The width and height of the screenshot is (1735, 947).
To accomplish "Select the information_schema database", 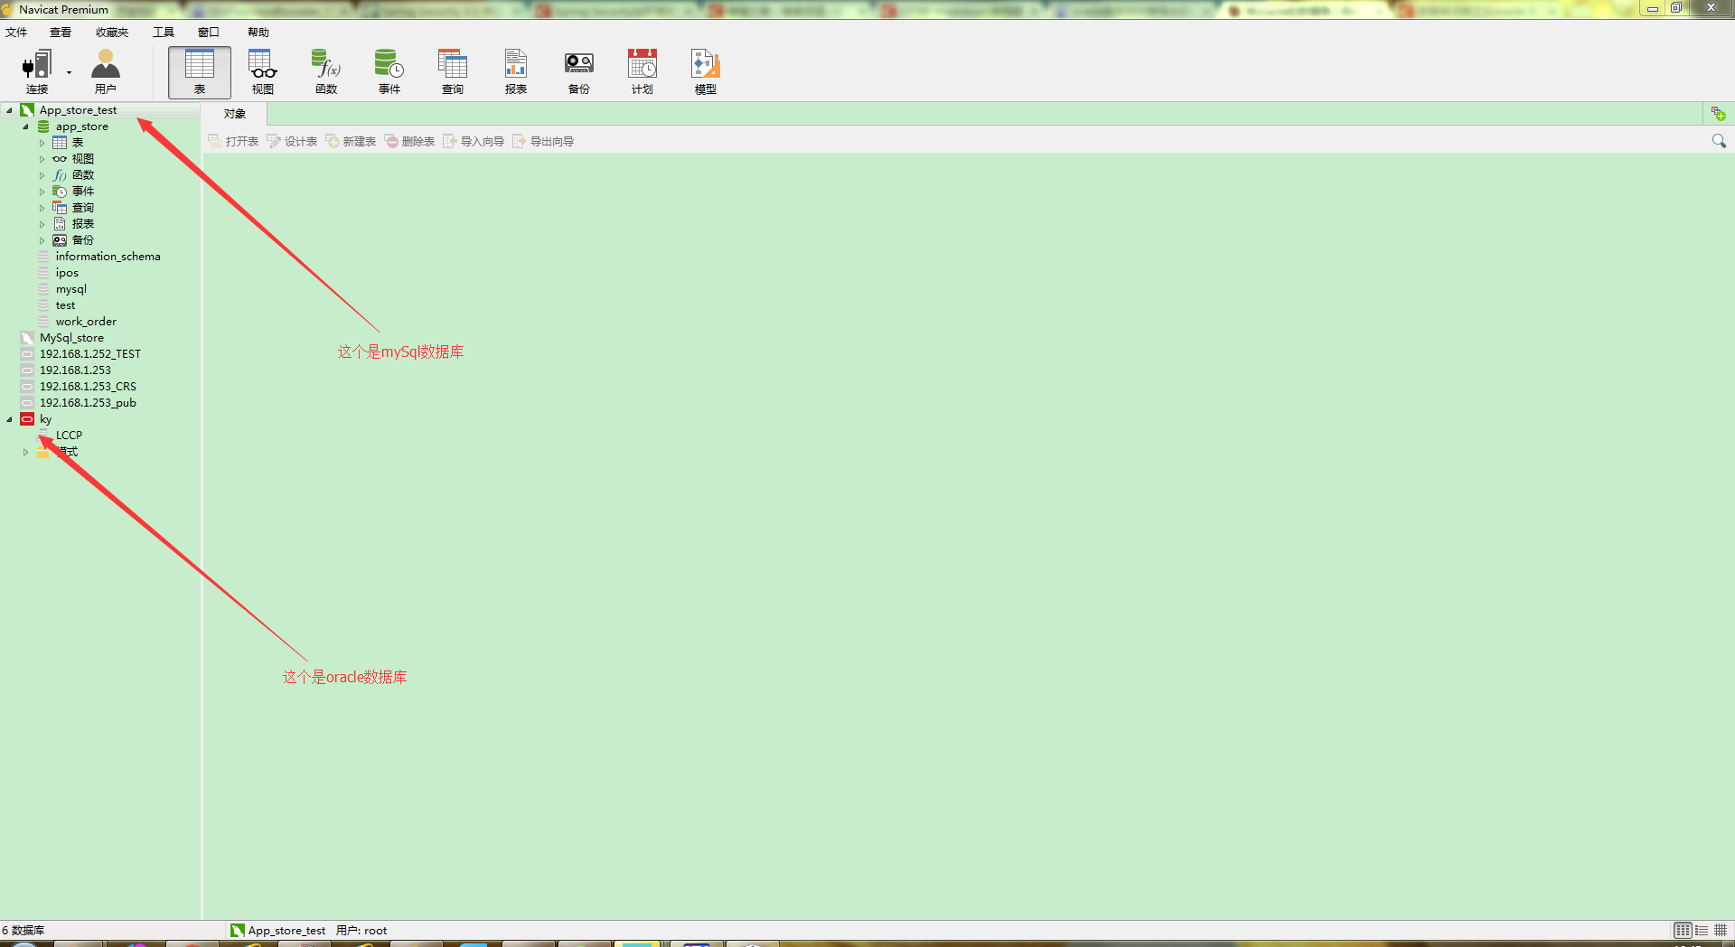I will [108, 257].
